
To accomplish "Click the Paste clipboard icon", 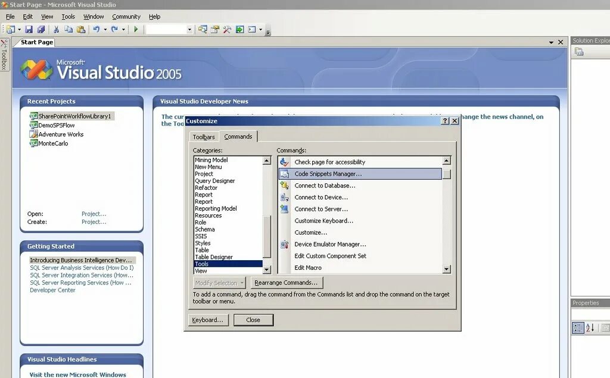I will (x=81, y=29).
